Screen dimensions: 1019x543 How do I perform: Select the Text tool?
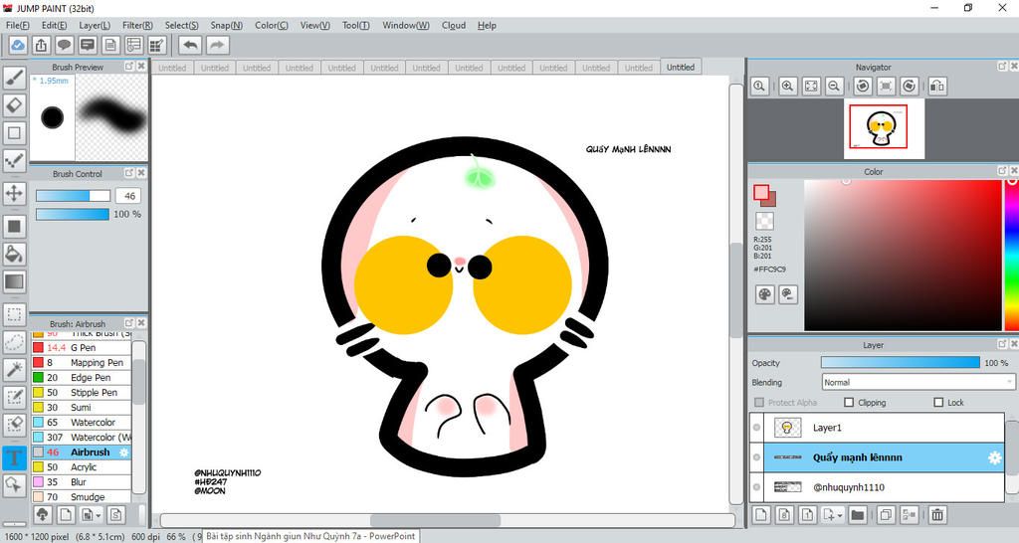pos(14,457)
